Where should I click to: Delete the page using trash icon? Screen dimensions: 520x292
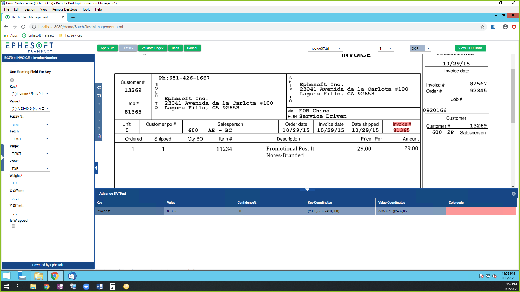[99, 136]
